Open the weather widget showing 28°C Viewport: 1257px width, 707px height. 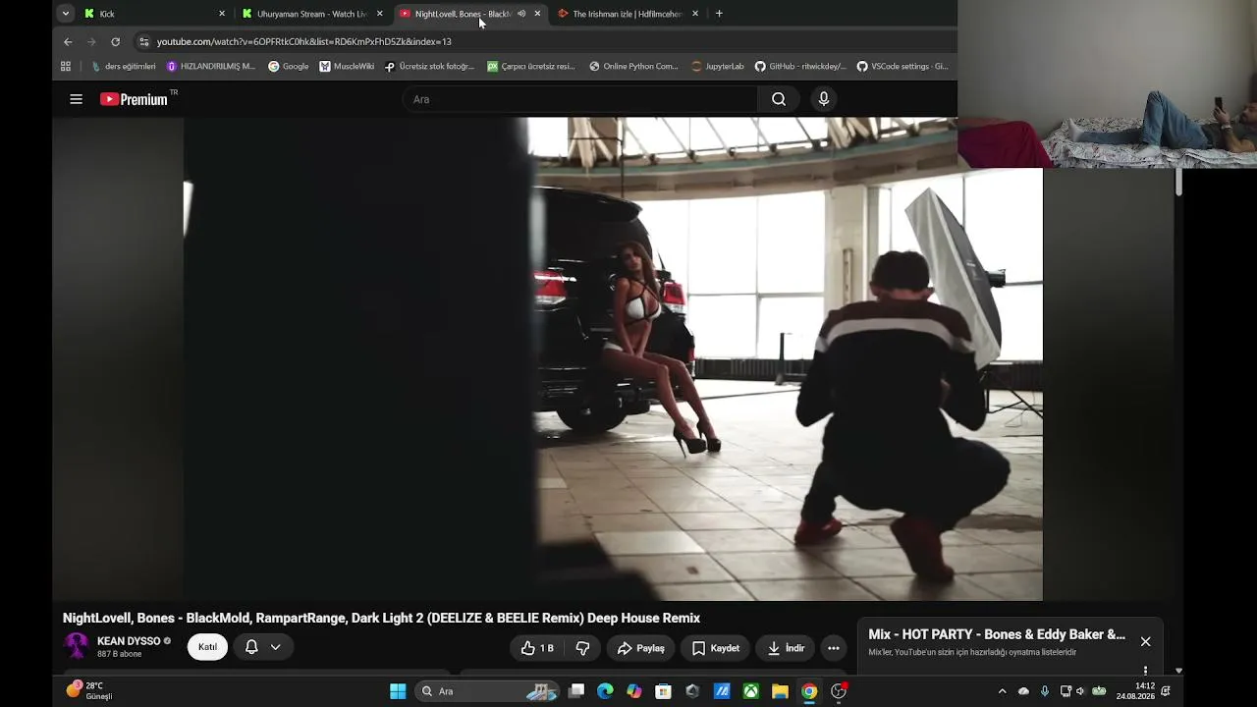coord(89,691)
